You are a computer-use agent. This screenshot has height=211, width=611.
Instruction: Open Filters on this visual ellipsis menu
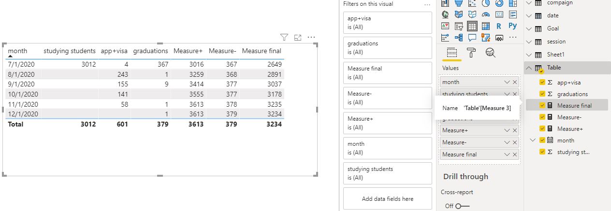[427, 4]
